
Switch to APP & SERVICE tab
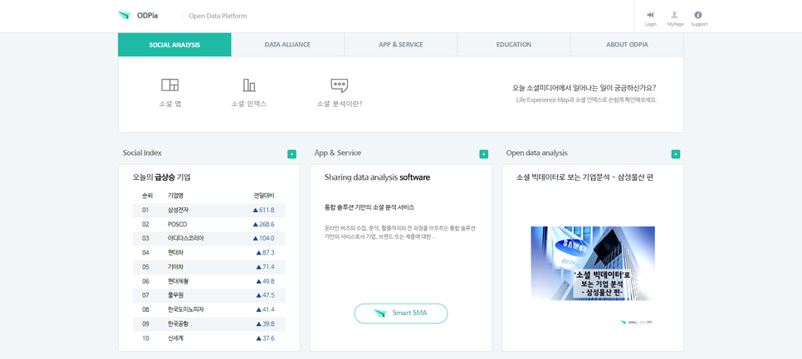(400, 45)
